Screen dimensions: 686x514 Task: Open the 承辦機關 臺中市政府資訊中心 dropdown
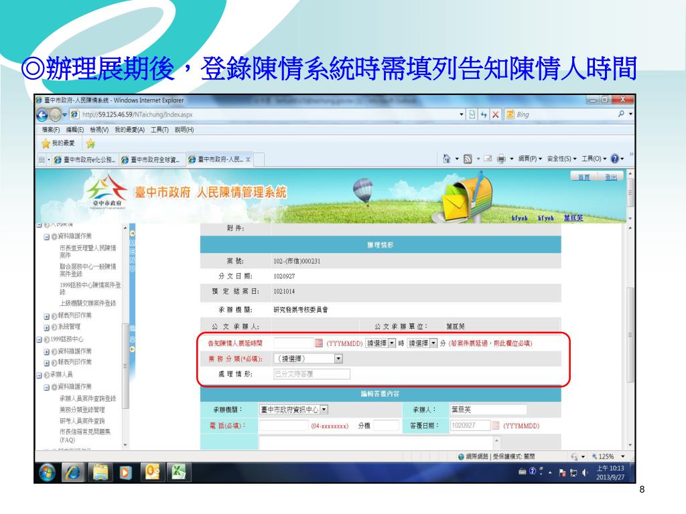point(293,410)
